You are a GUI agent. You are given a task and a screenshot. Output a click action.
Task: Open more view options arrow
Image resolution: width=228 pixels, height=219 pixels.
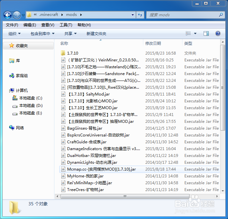coord(195,34)
